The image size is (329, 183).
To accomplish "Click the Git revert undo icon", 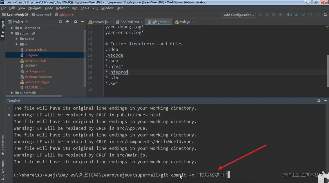I will click(x=317, y=15).
